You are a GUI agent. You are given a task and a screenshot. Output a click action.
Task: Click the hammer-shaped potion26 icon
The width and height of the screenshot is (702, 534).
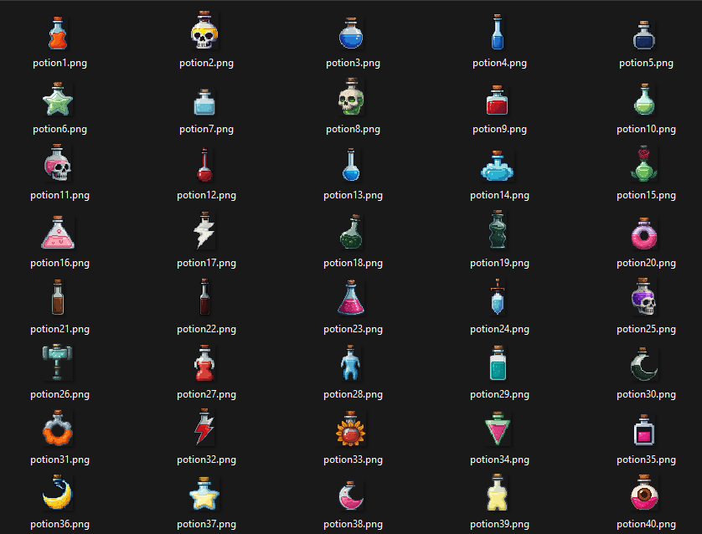click(x=57, y=362)
